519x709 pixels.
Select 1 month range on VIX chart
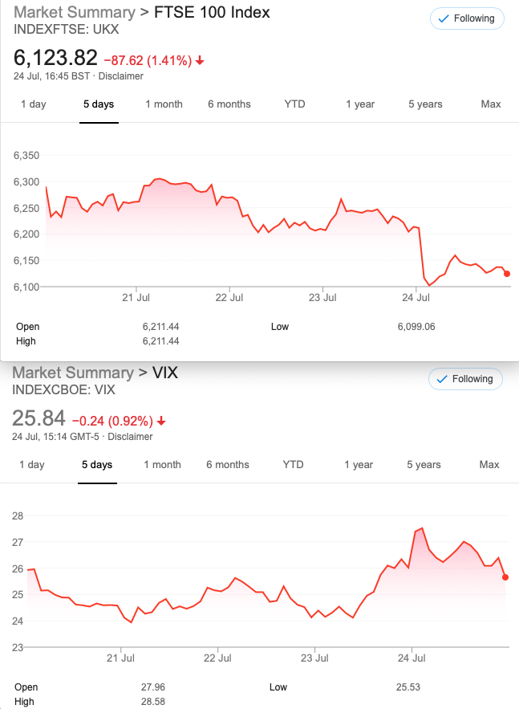[x=162, y=464]
